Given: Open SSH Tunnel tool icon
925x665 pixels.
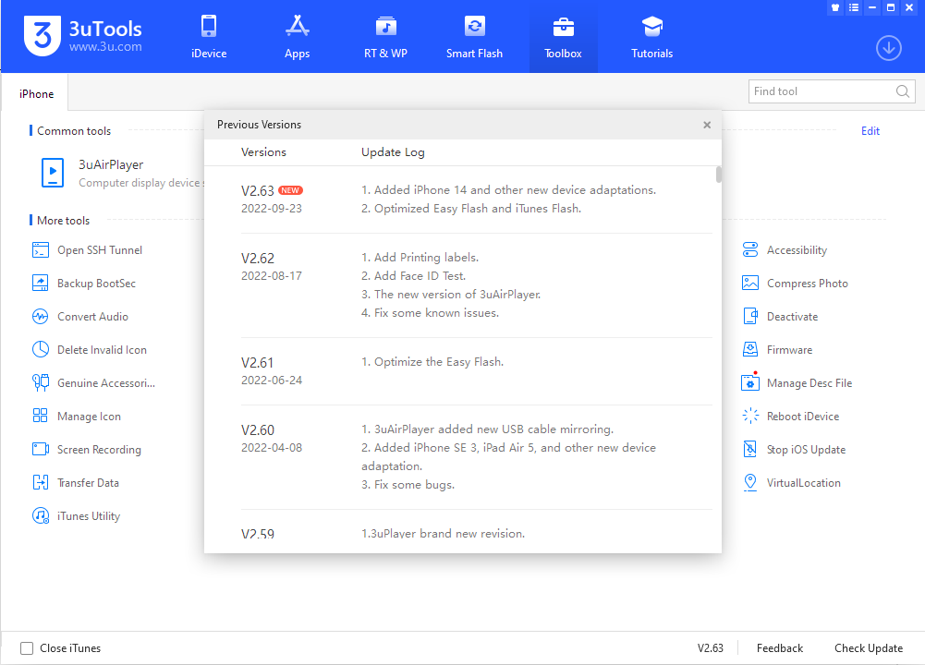Looking at the screenshot, I should click(40, 250).
